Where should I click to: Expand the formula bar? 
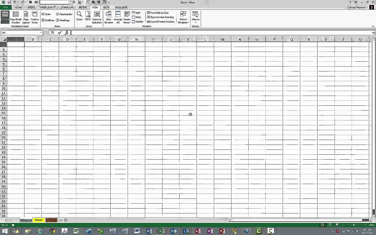(x=373, y=33)
